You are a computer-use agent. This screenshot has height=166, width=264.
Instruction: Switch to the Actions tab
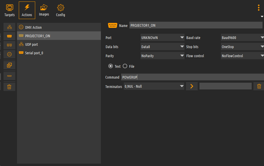27,11
